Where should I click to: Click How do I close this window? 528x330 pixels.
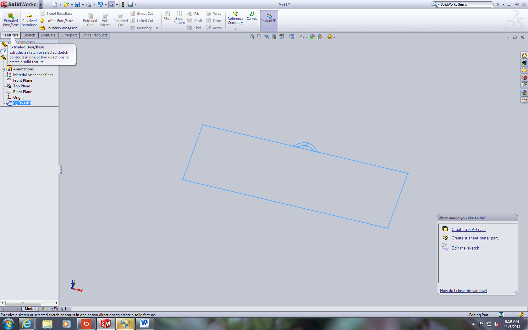[x=464, y=291]
